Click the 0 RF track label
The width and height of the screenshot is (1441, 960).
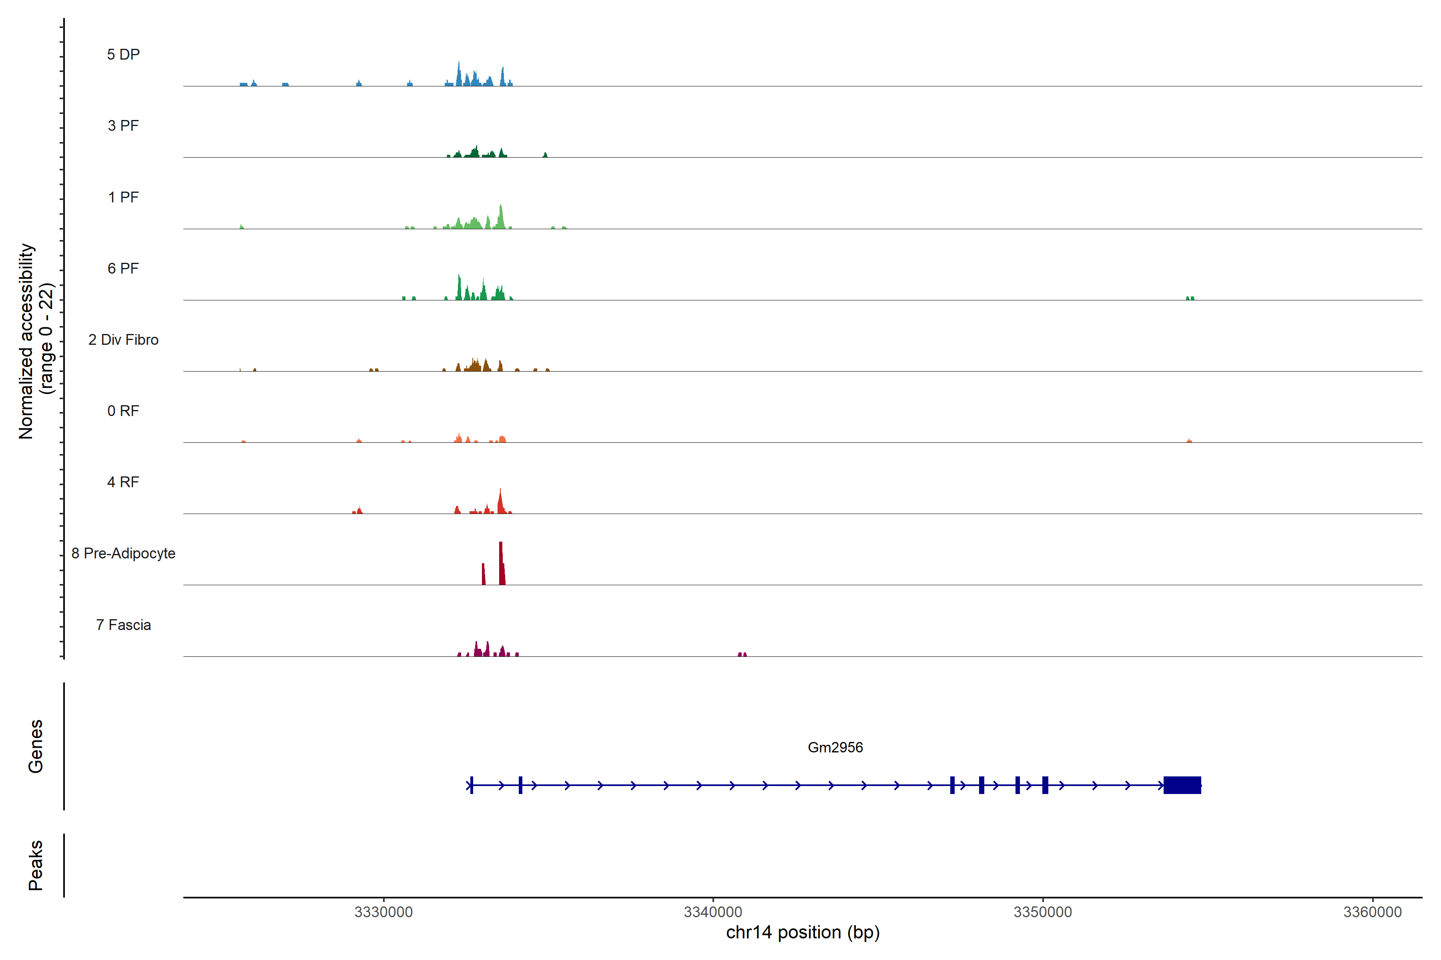pos(123,411)
